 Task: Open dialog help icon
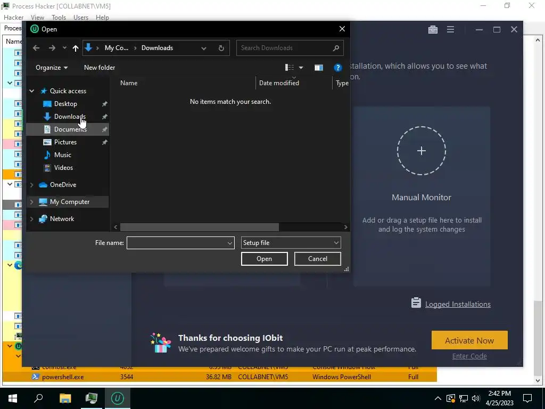pos(337,68)
